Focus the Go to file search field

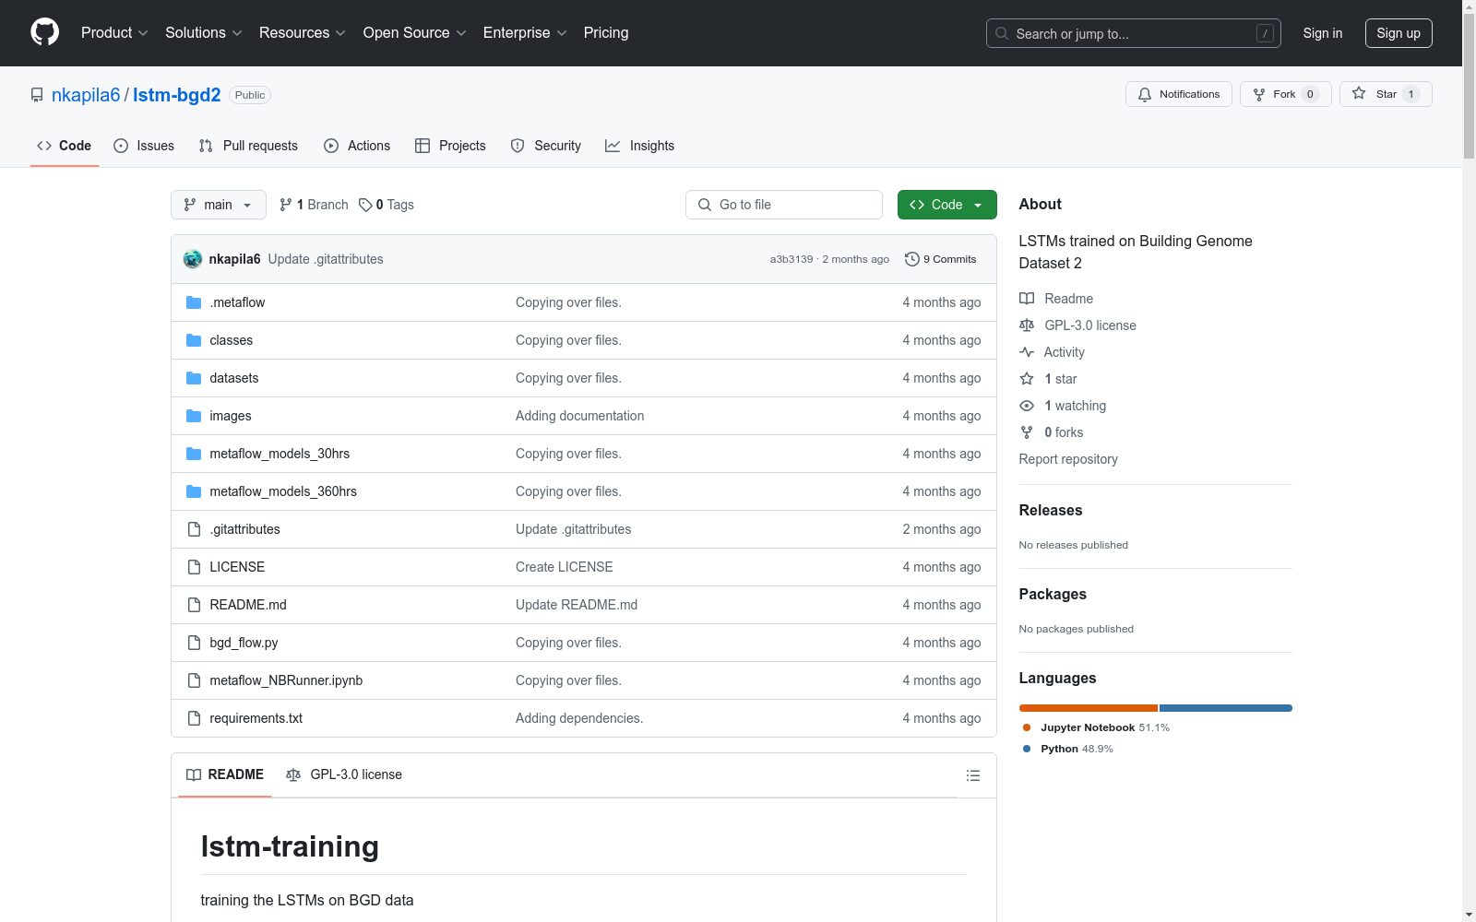(783, 205)
